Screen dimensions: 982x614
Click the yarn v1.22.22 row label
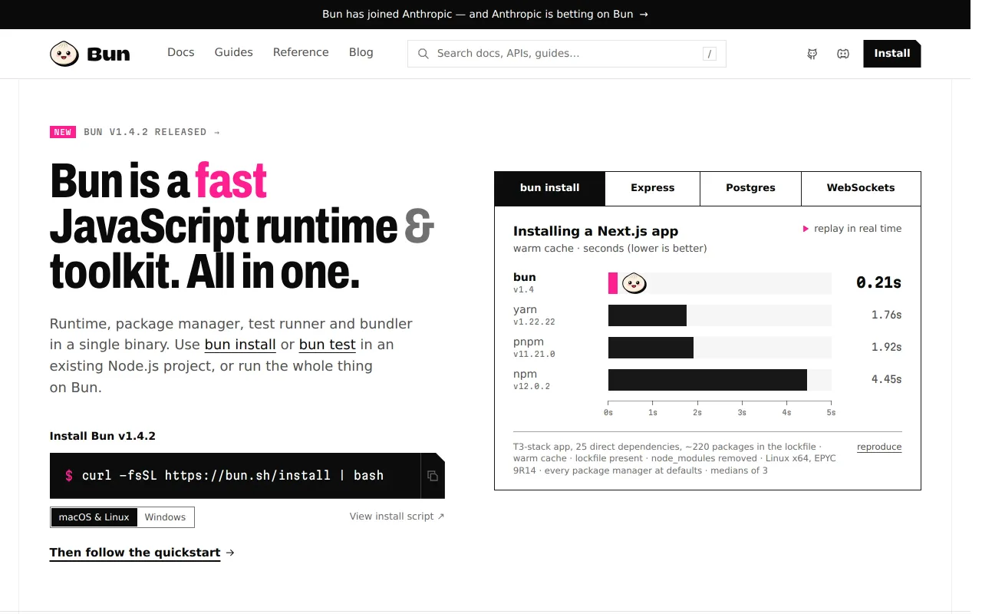click(534, 315)
